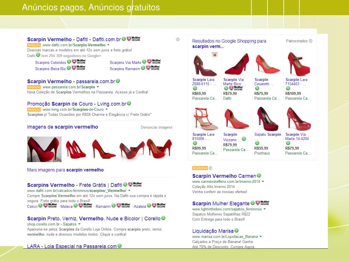This screenshot has width=349, height=262.
Task: Click Mais imagens para scarpin vermelho
Action: 65,170
